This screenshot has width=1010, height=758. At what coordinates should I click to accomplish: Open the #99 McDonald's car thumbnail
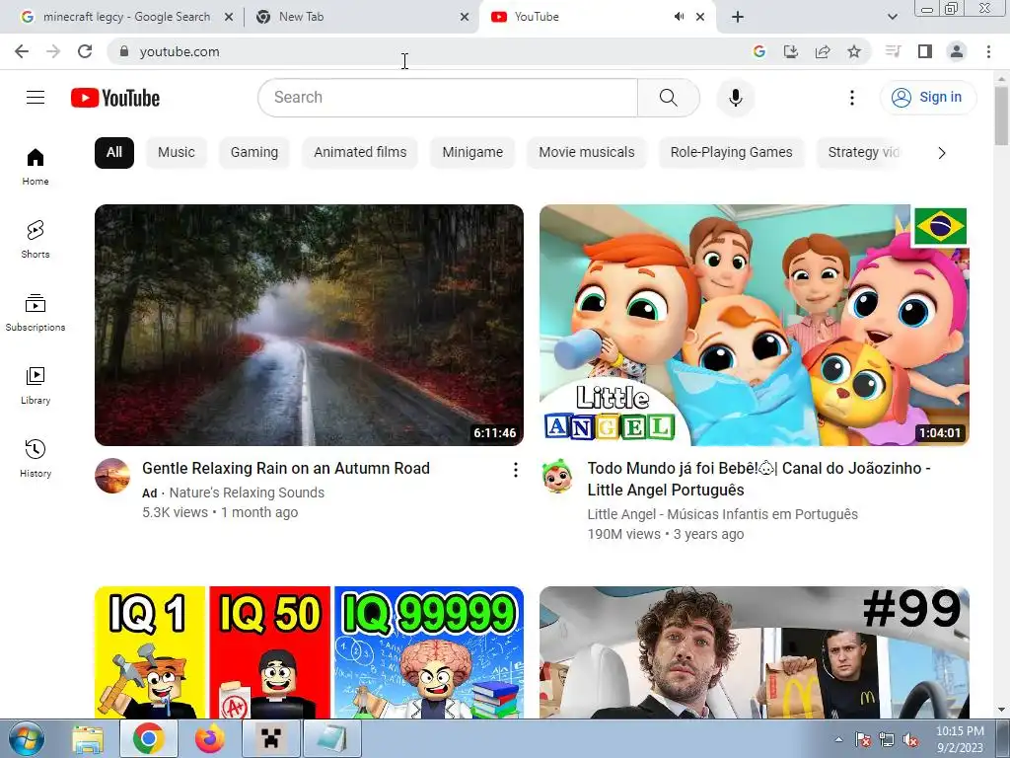(x=755, y=652)
